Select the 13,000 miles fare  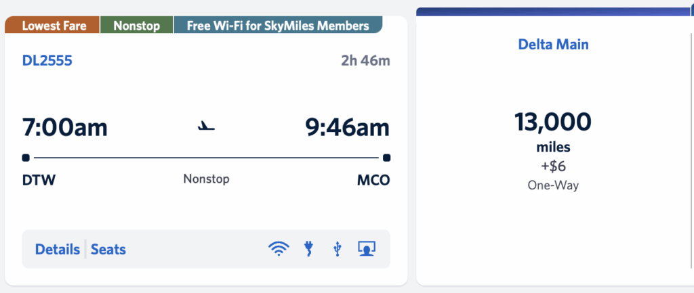[x=553, y=122]
